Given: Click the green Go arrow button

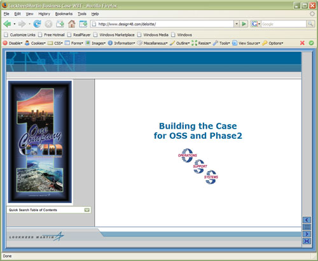Looking at the screenshot, I should coord(244,24).
